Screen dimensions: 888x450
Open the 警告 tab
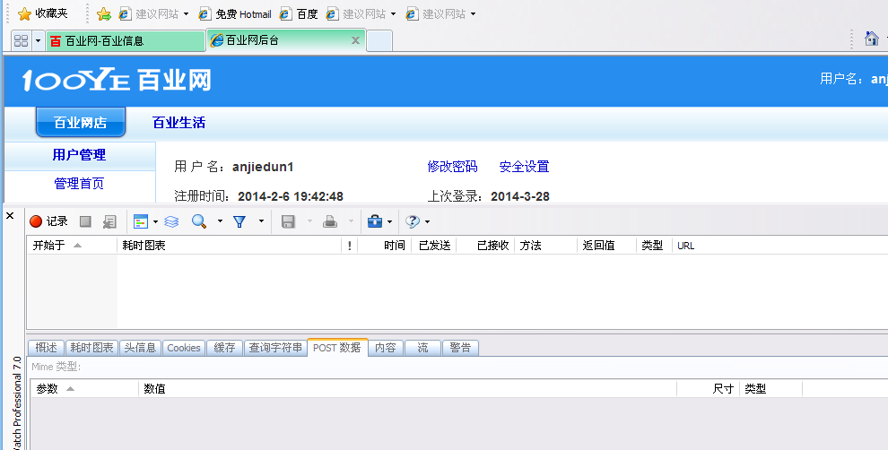click(x=460, y=348)
